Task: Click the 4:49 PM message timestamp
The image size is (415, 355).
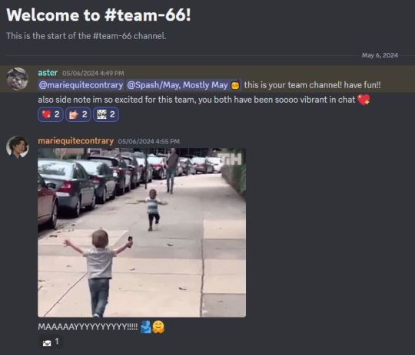Action: (93, 73)
